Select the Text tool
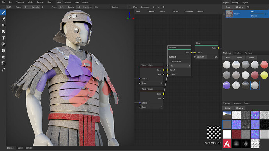The height and width of the screenshot is (151, 269). 3,38
